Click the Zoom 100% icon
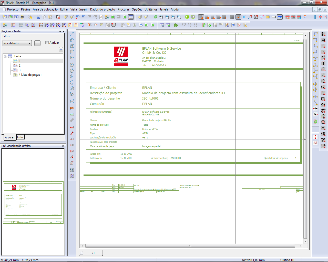Image resolution: width=328 pixels, height=262 pixels. click(179, 17)
